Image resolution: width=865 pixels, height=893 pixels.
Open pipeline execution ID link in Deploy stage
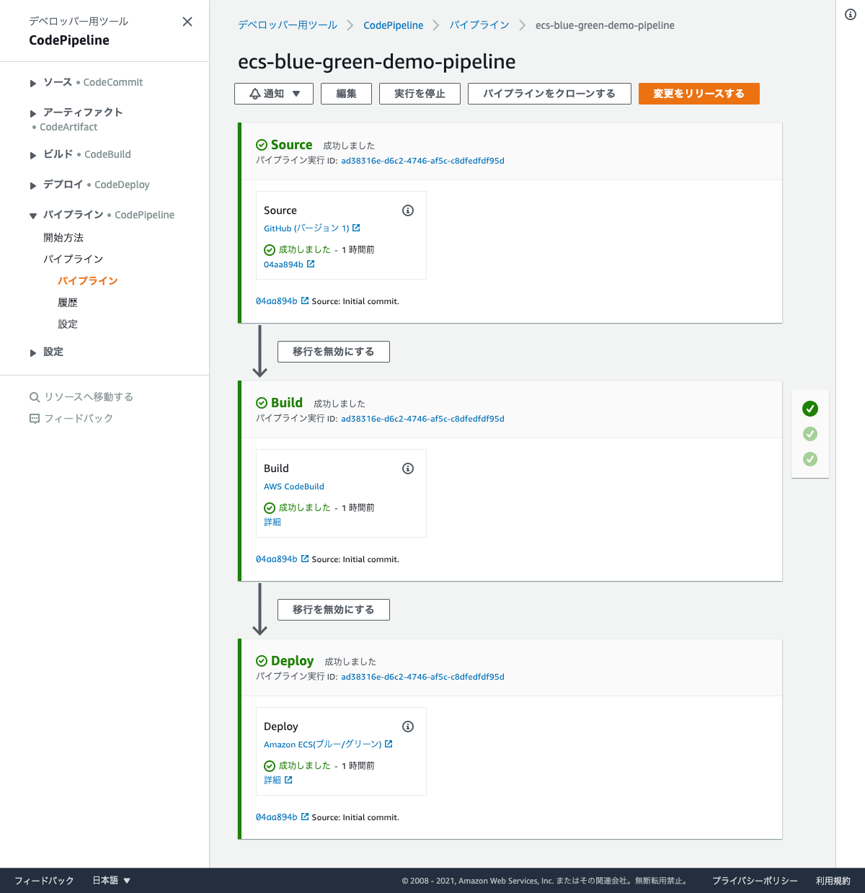(x=422, y=677)
